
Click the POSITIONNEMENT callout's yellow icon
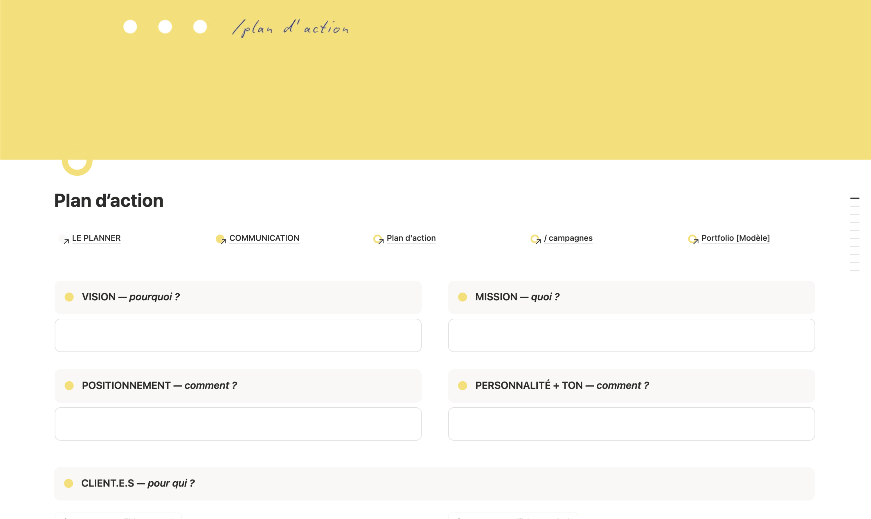click(69, 385)
